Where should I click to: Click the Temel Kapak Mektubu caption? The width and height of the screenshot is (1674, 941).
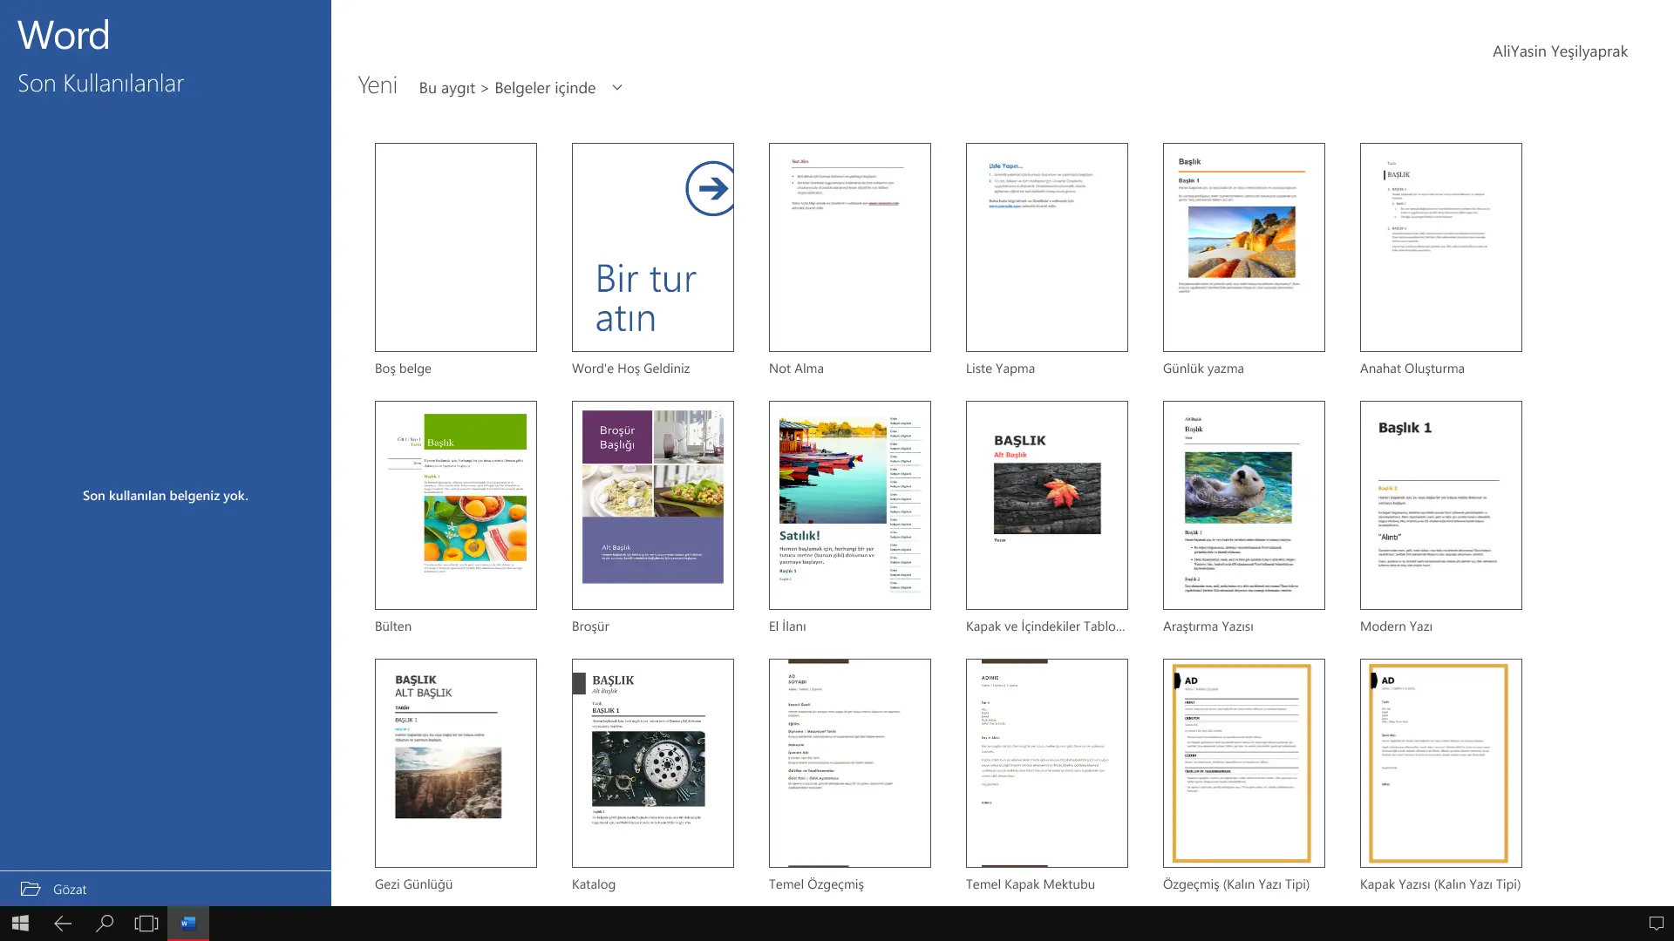pos(1030,884)
